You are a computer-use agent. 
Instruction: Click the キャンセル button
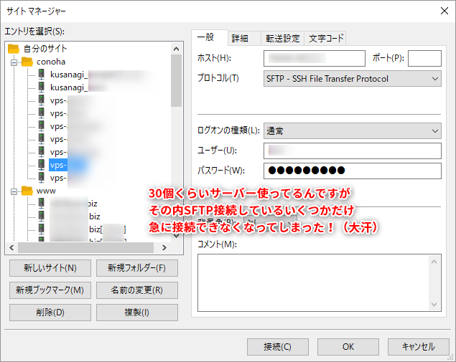click(x=419, y=347)
